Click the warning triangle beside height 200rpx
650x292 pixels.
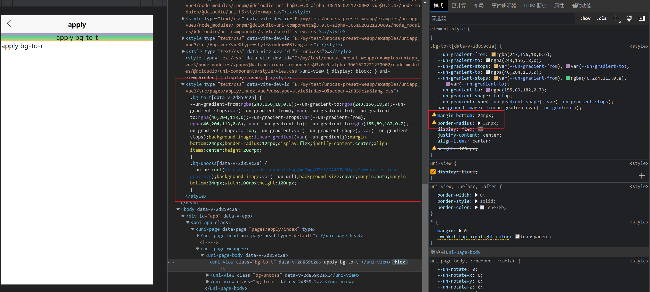coord(434,148)
